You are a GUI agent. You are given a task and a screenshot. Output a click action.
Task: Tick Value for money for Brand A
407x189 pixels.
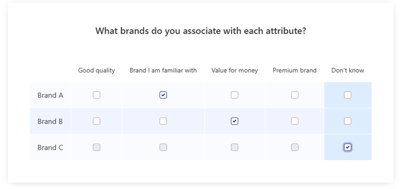234,95
